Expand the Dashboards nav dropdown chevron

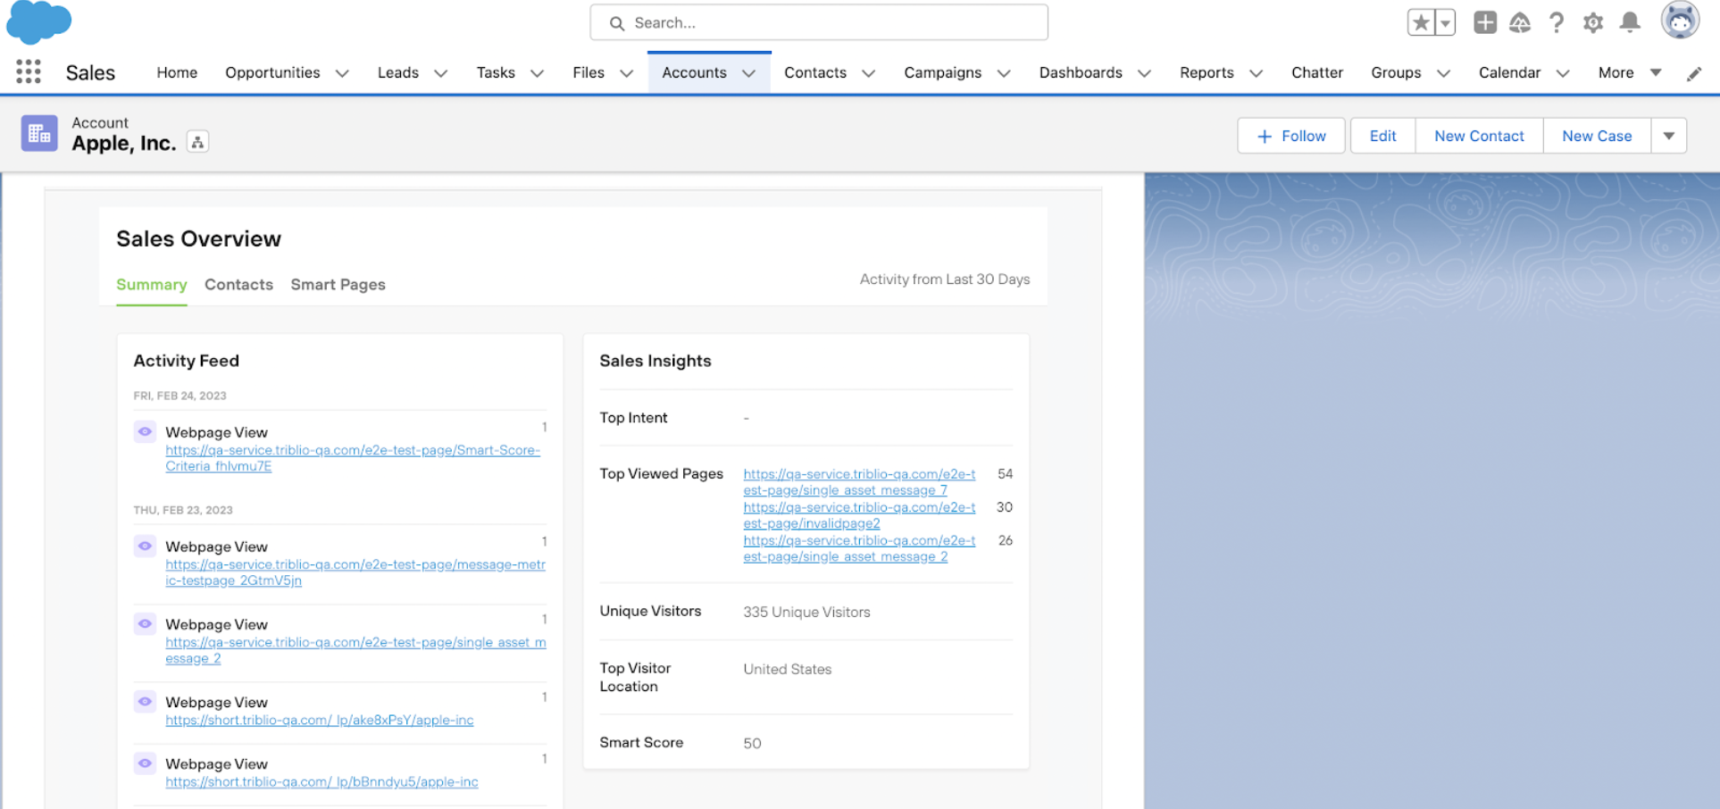tap(1144, 73)
